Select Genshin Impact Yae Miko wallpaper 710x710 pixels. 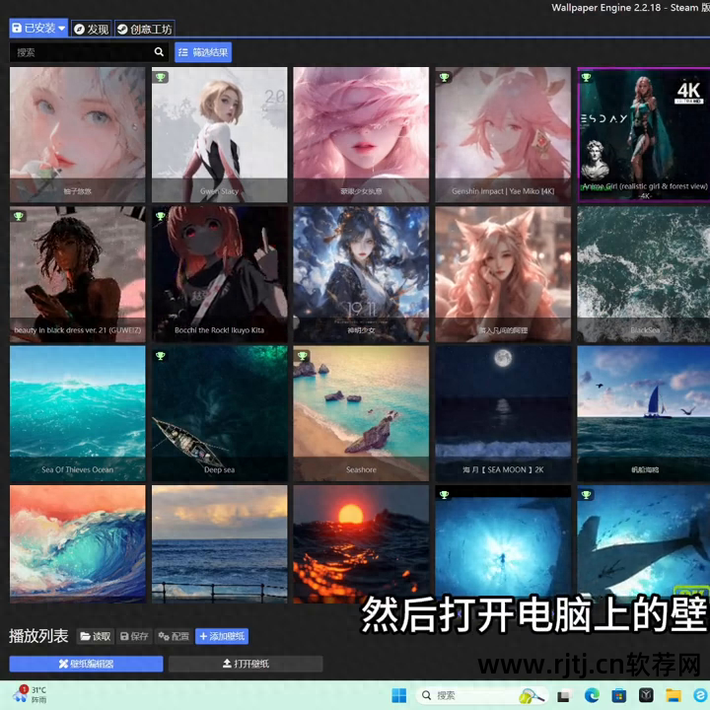[503, 134]
